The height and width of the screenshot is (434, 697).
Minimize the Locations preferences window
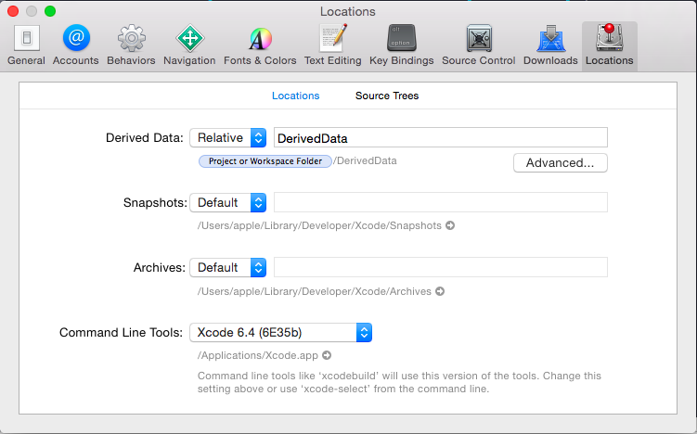click(x=32, y=11)
